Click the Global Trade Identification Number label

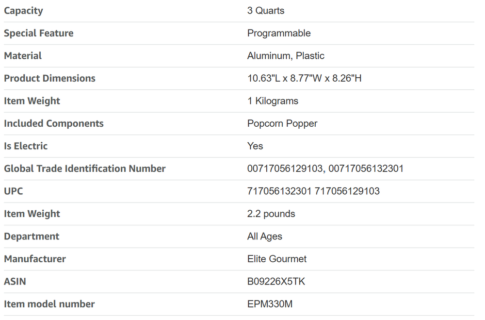tap(85, 168)
